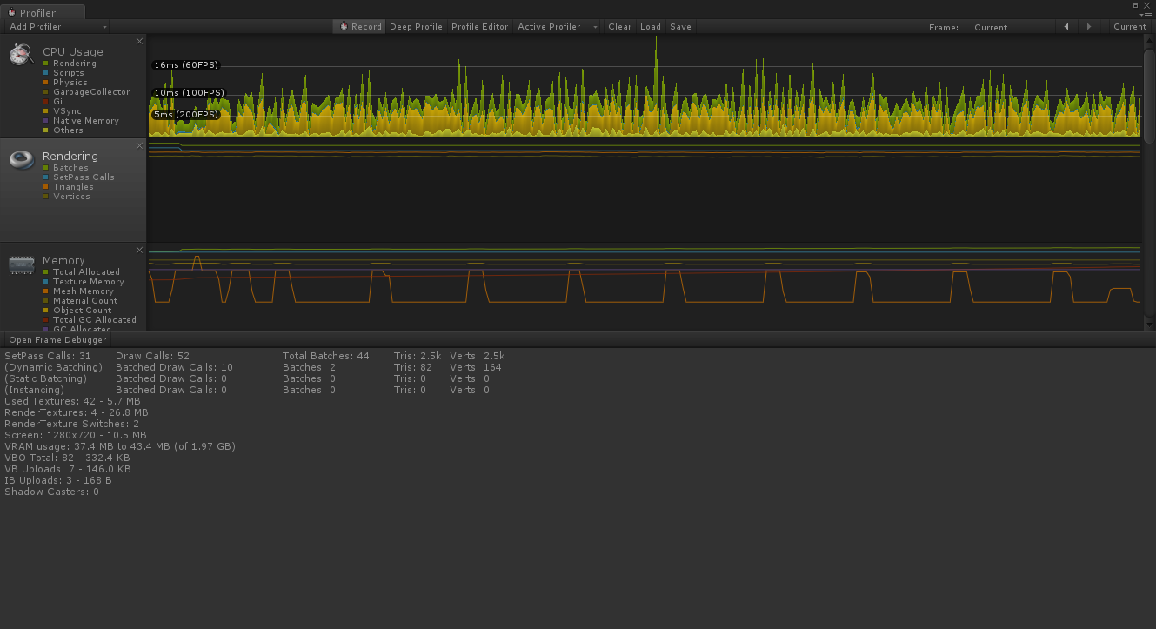Click the Save button
The height and width of the screenshot is (629, 1156).
pyautogui.click(x=681, y=27)
